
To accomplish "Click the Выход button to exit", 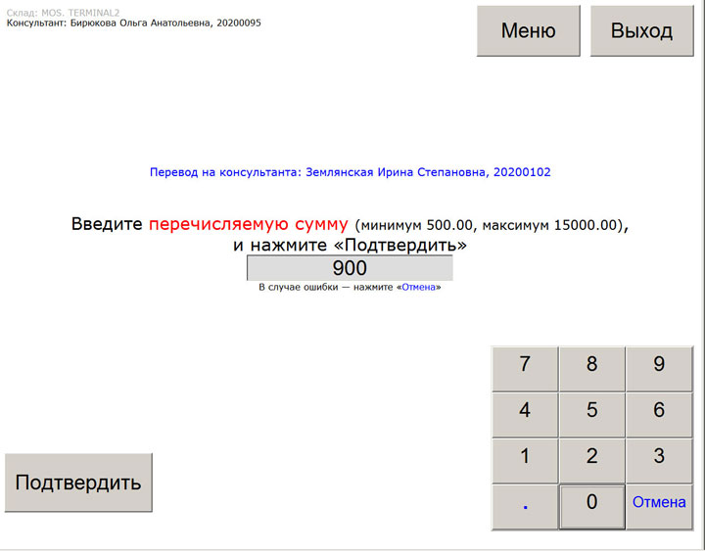I will [642, 31].
